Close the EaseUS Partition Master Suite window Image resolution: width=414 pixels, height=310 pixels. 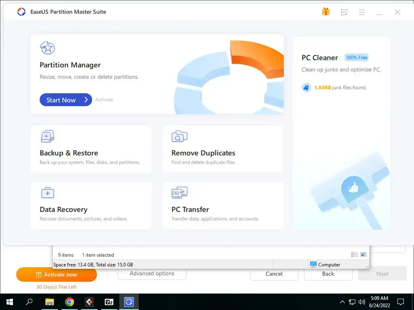[x=397, y=12]
